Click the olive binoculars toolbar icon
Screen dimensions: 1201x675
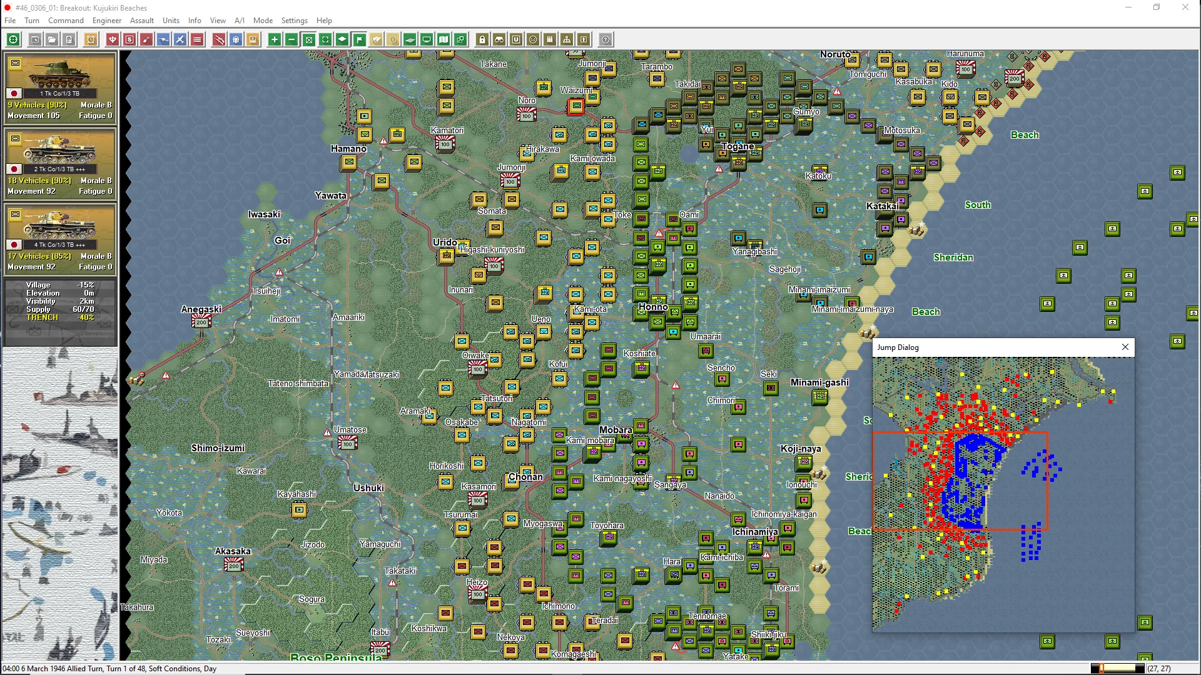click(499, 40)
